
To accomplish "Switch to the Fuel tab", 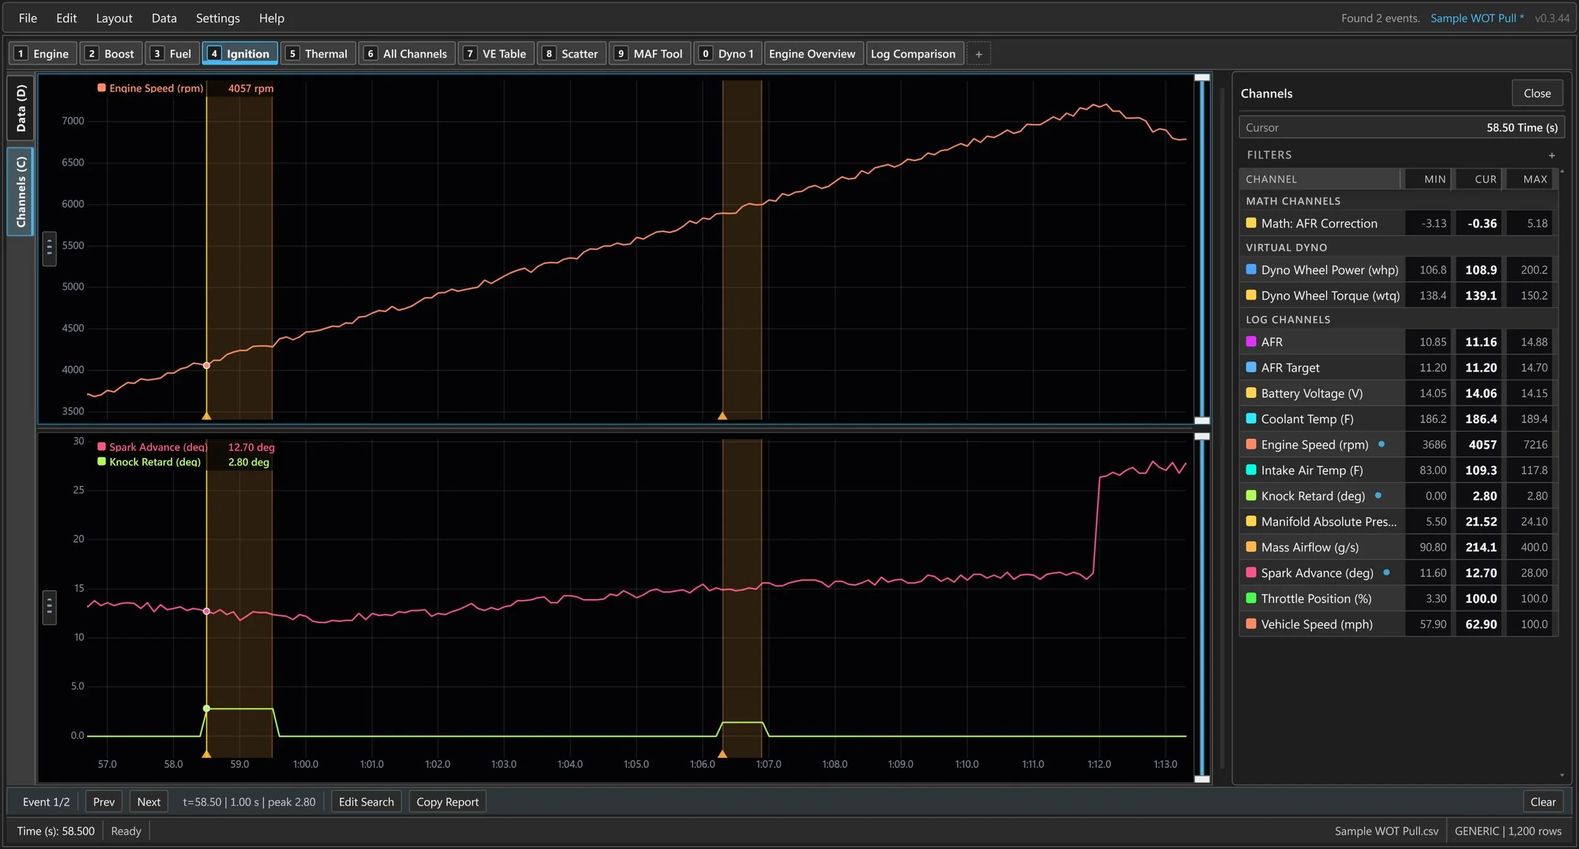I will coord(172,54).
